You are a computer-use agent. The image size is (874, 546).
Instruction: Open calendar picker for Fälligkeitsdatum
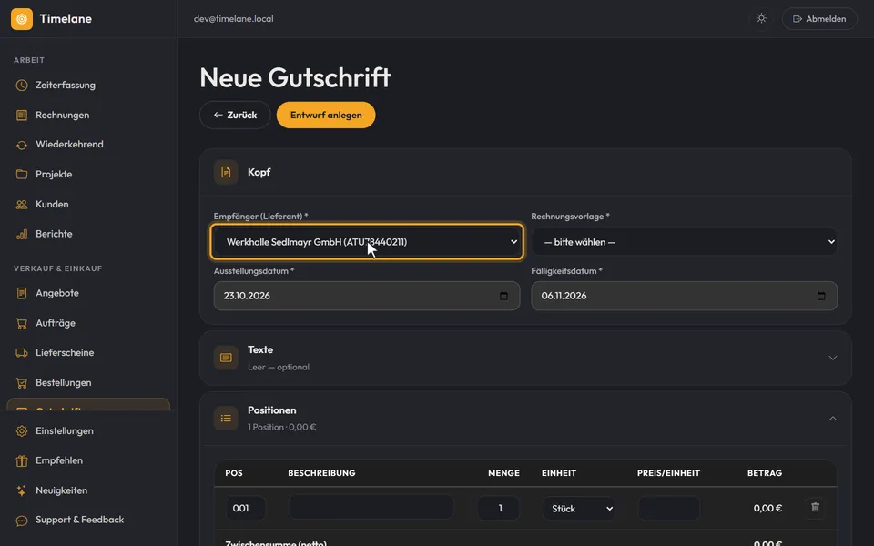coord(821,296)
